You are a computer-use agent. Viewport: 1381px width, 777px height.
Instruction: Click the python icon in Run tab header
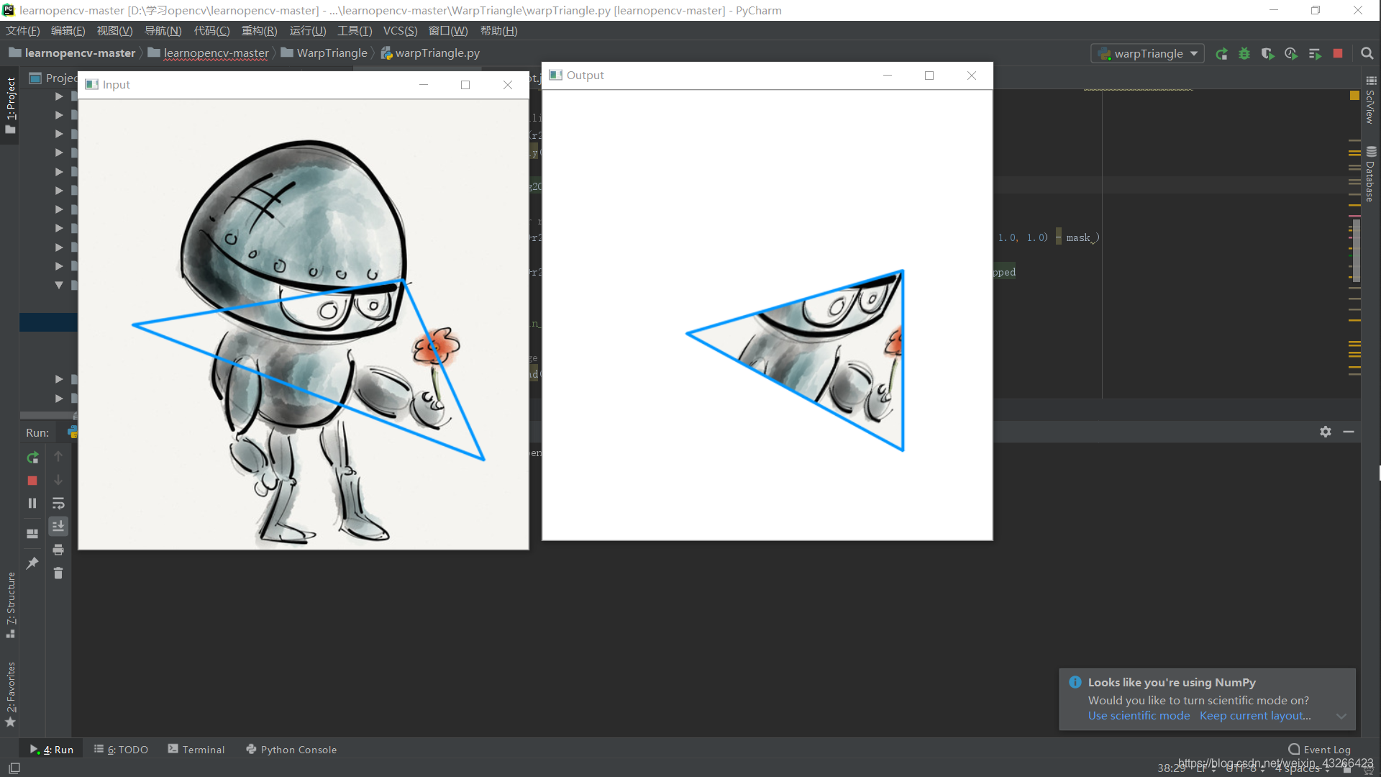tap(73, 432)
